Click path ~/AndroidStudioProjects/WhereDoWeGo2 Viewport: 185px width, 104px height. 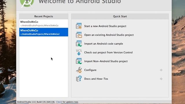click(x=40, y=34)
